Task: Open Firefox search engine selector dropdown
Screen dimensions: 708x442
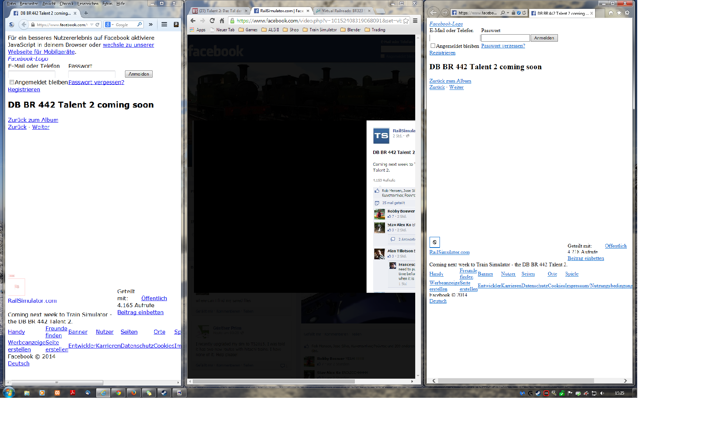Action: click(110, 25)
